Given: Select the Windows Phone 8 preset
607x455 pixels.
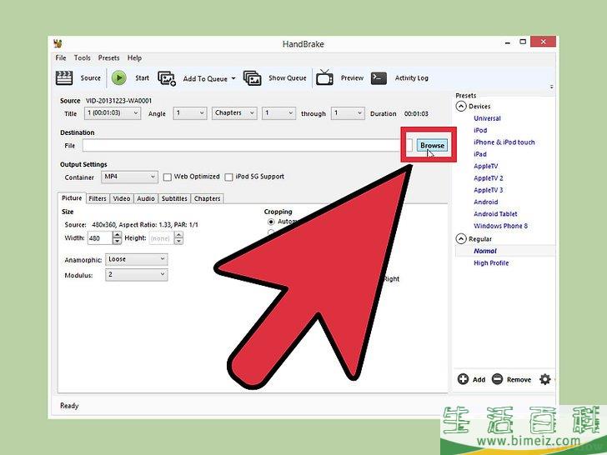Looking at the screenshot, I should click(500, 226).
